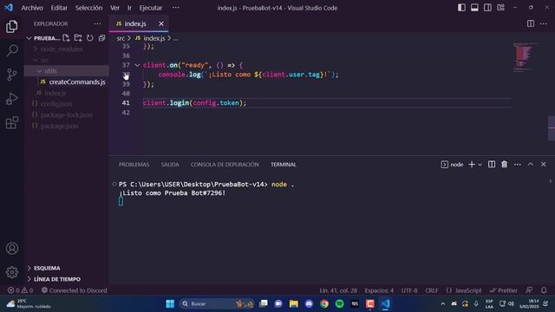Viewport: 555px width, 312px height.
Task: Click Connected to Discord status item
Action: [74, 290]
